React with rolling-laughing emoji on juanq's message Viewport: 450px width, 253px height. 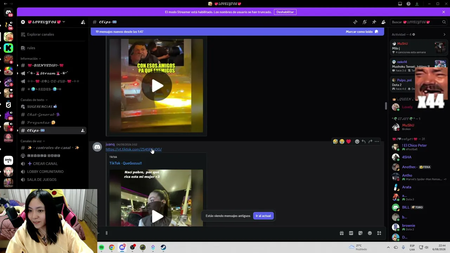pyautogui.click(x=335, y=142)
